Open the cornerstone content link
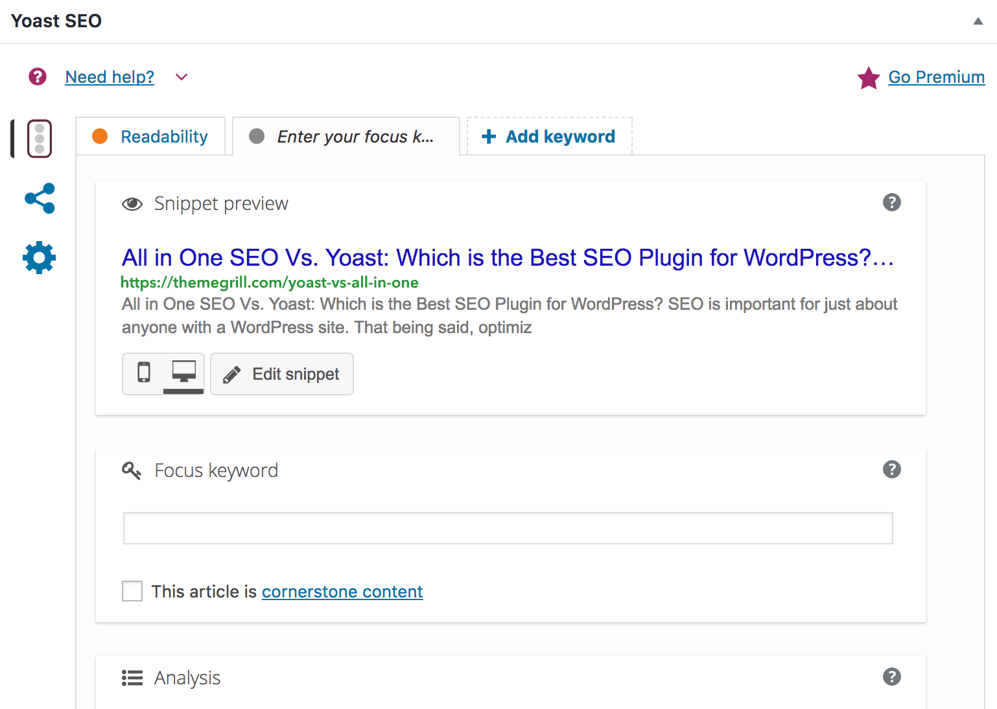This screenshot has height=709, width=997. [x=342, y=592]
